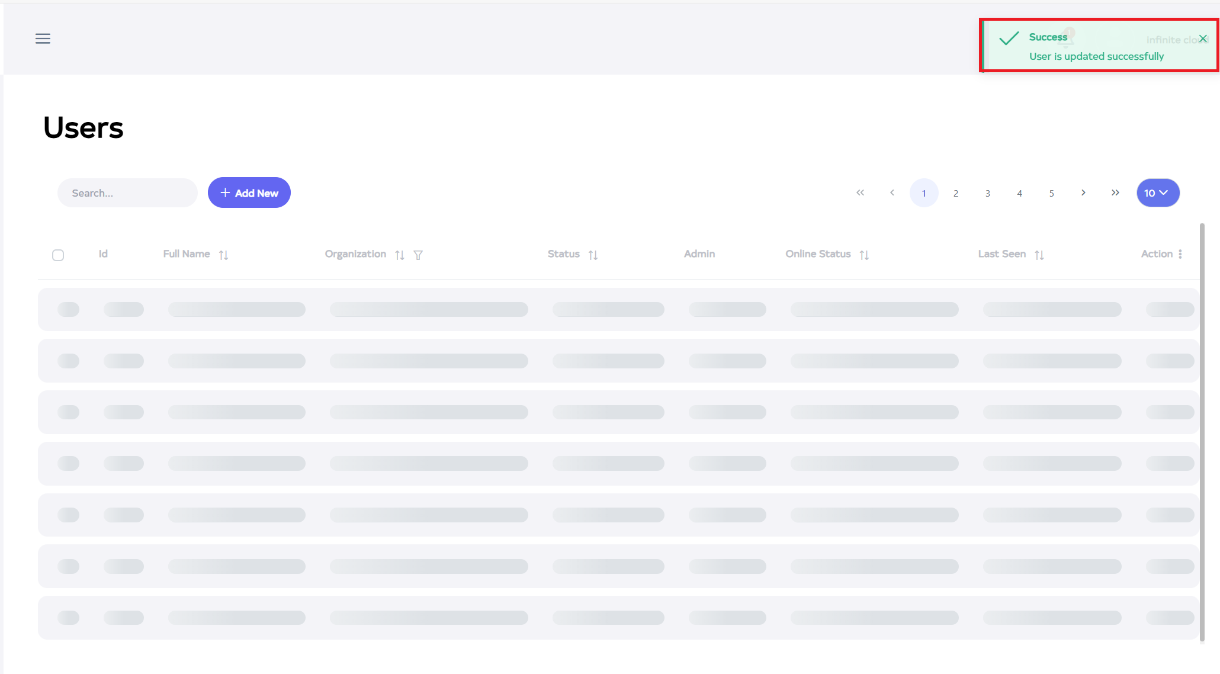Expand the 10 rows-per-page dropdown
Image resolution: width=1220 pixels, height=674 pixels.
tap(1158, 192)
